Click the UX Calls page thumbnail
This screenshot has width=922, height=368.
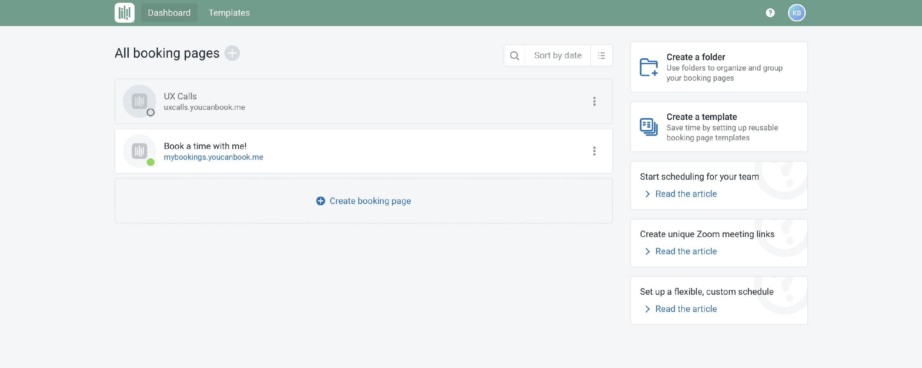(x=139, y=101)
